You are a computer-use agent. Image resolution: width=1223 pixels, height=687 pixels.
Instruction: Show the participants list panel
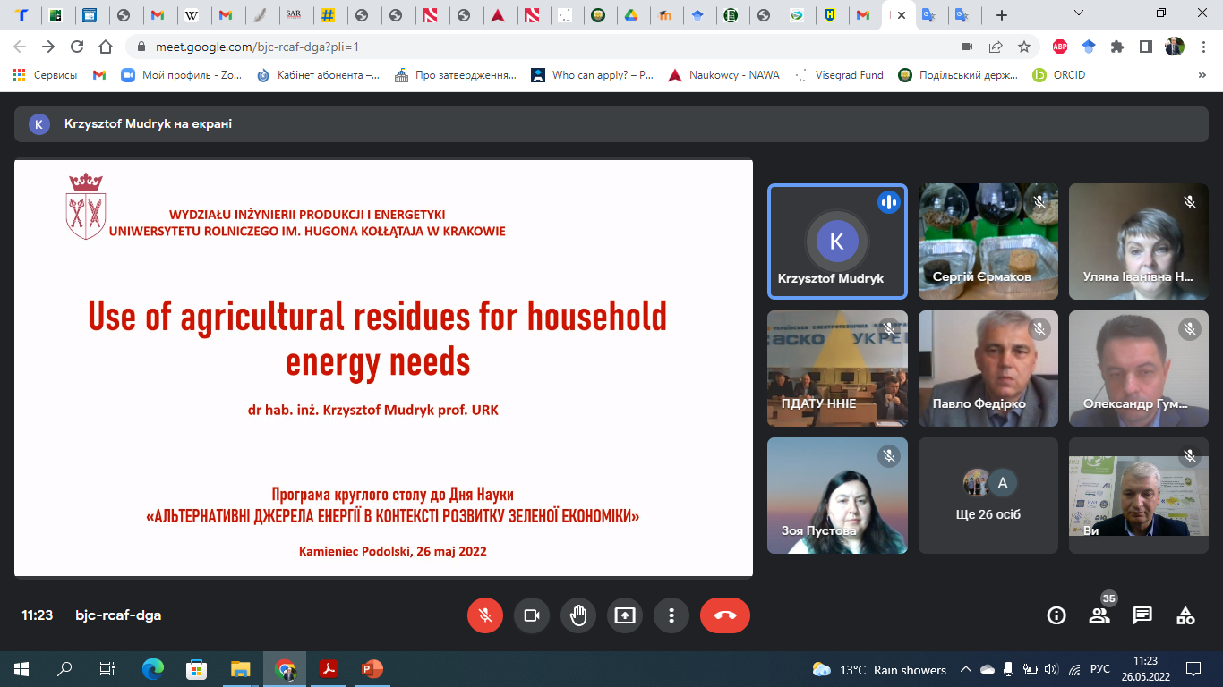click(1099, 615)
